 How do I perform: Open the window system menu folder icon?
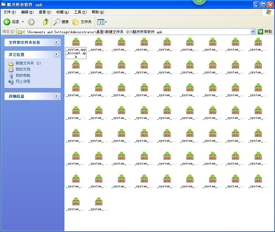pyautogui.click(x=3, y=4)
